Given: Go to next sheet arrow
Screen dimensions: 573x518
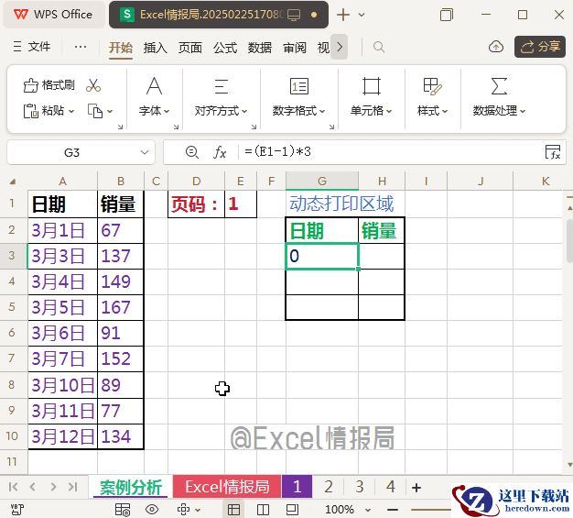Looking at the screenshot, I should 53,487.
